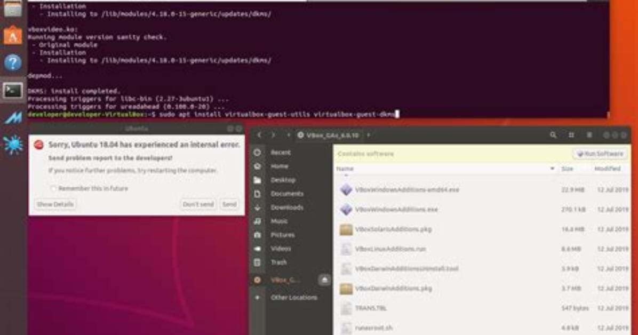Select VBoxLinuxAdditions.run file name
The height and width of the screenshot is (335, 638).
(x=390, y=249)
